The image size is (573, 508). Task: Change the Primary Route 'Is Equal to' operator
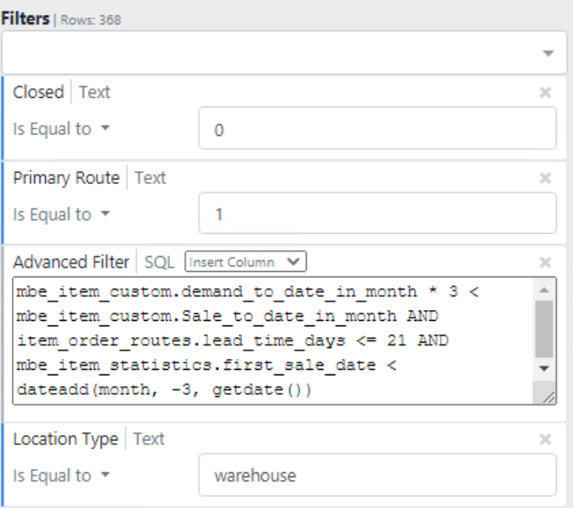pos(60,214)
